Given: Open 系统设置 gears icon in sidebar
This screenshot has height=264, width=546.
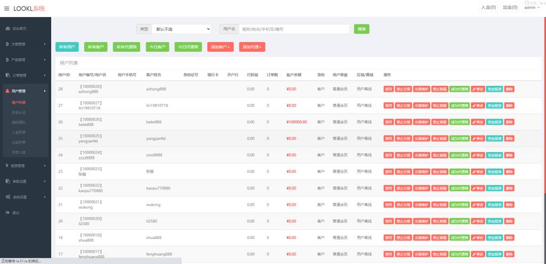Looking at the screenshot, I should [x=7, y=197].
